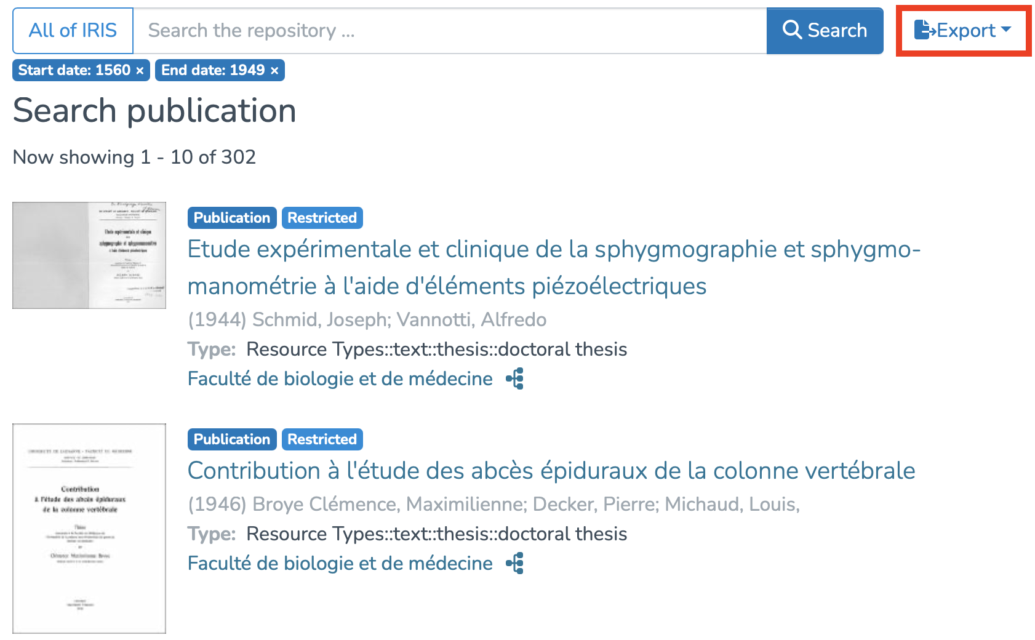This screenshot has width=1035, height=640.
Task: Remove the End date: 1949 filter
Action: tap(274, 71)
